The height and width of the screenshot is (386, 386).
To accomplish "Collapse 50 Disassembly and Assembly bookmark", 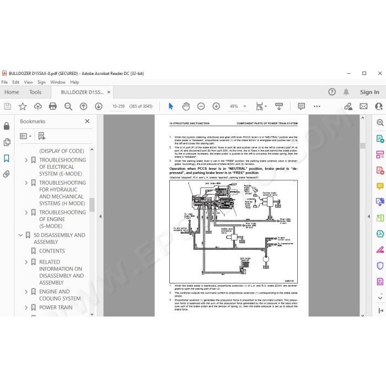I will point(21,235).
